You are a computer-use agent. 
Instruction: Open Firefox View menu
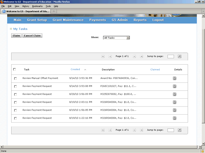point(17,6)
